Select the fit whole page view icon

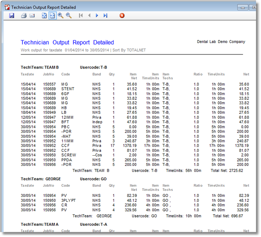pos(44,16)
